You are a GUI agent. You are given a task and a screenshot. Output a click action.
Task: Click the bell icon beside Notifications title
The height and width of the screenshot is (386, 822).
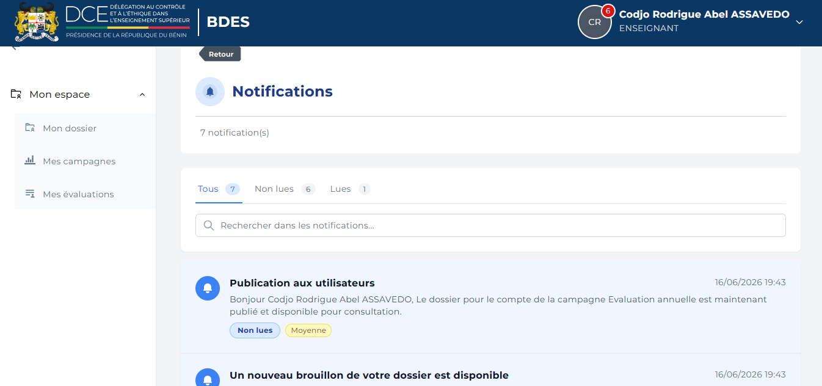210,92
